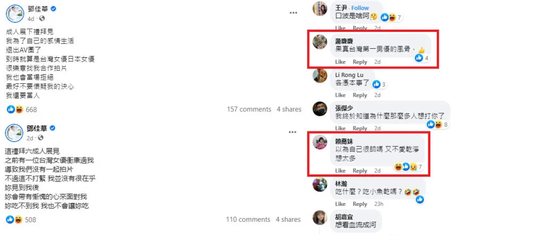Click the 2d timestamp on the second post

click(x=30, y=137)
